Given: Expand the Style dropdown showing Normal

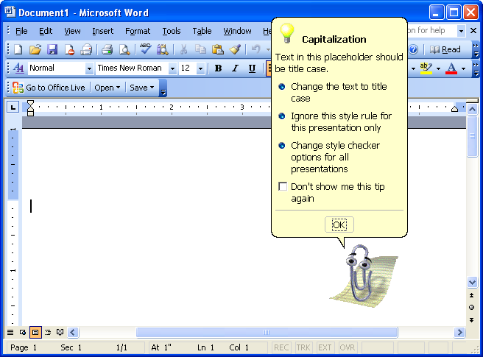Looking at the screenshot, I should click(89, 68).
